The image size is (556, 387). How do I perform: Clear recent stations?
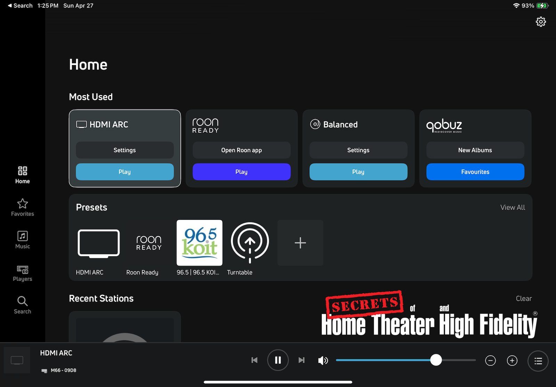point(524,299)
